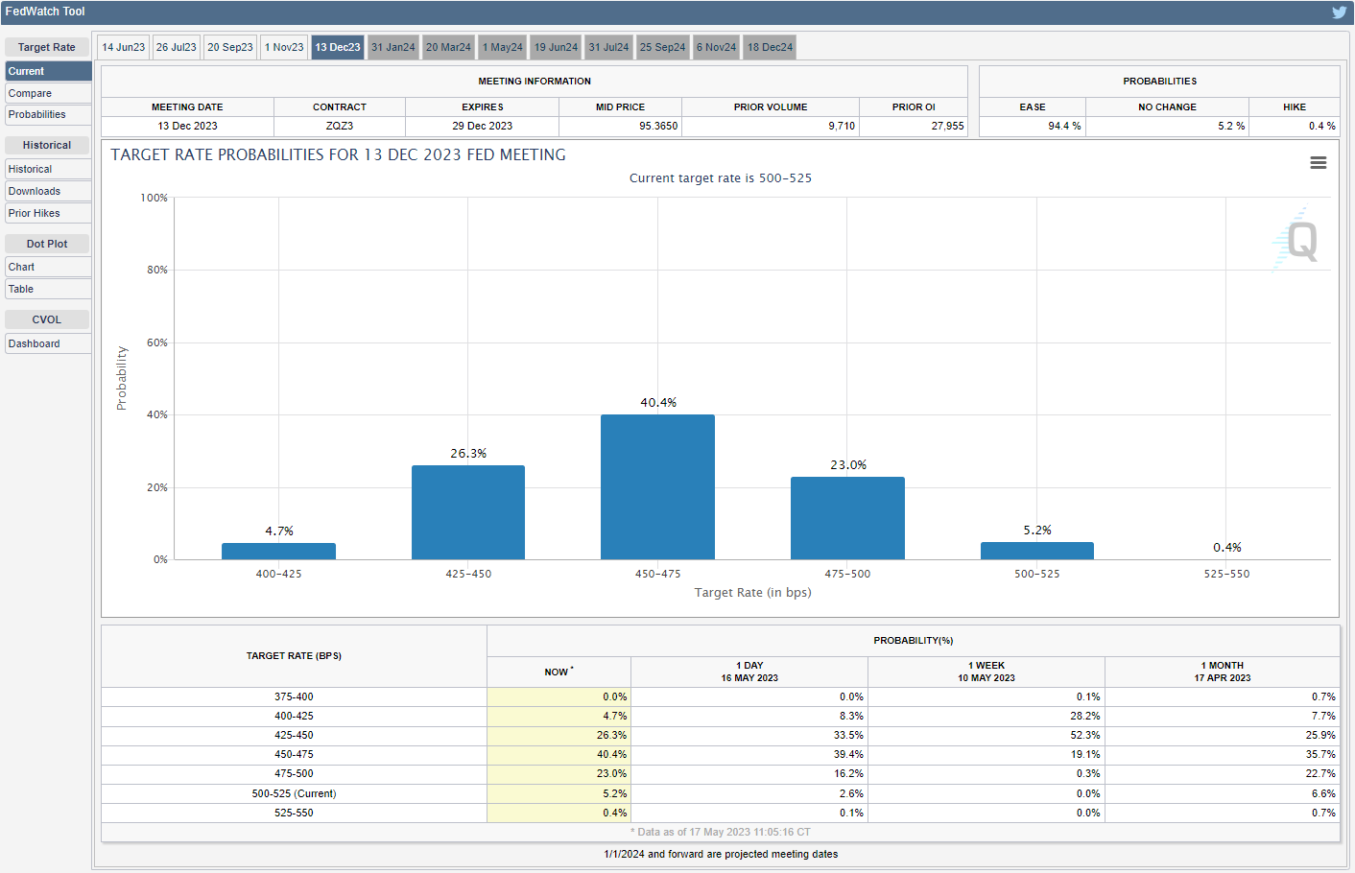Click the 425-450 bar showing 26.3%

click(468, 512)
